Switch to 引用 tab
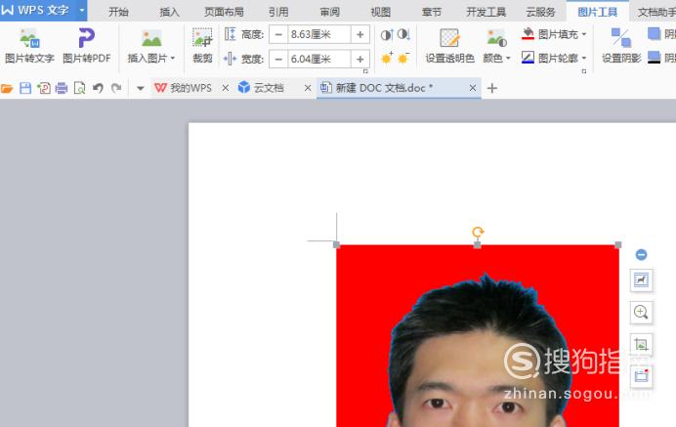The image size is (676, 427). [278, 12]
